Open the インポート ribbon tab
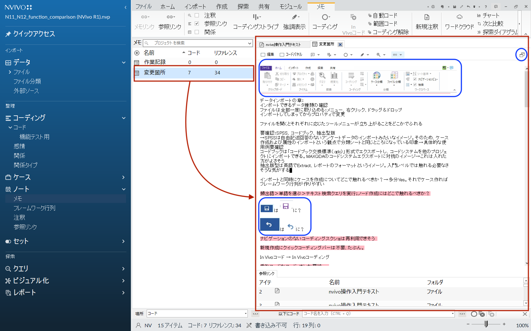The width and height of the screenshot is (531, 331). coord(195,7)
